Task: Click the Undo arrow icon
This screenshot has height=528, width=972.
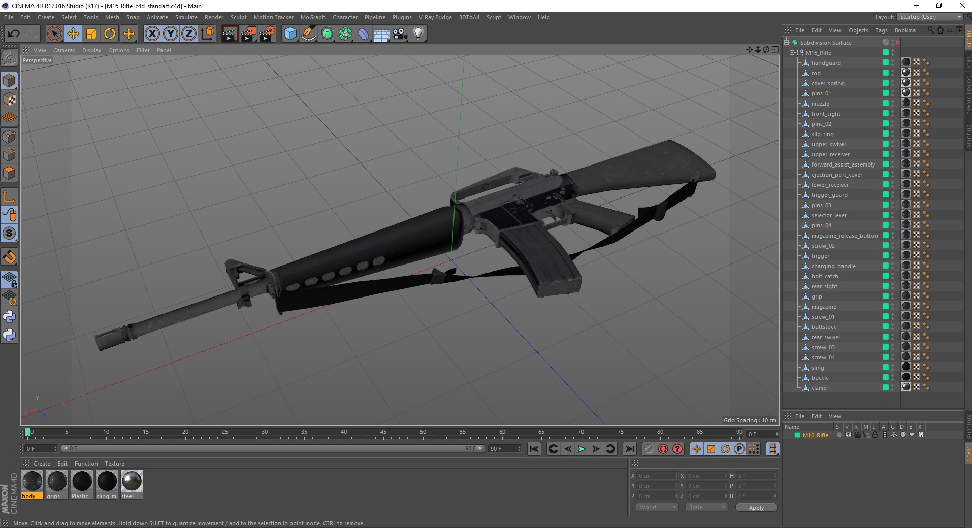Action: click(x=13, y=34)
